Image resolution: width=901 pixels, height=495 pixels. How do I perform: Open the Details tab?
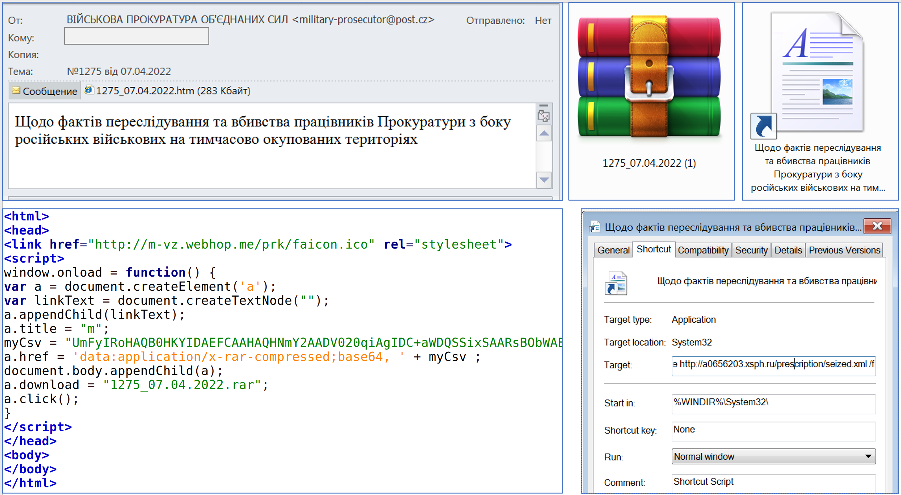788,250
